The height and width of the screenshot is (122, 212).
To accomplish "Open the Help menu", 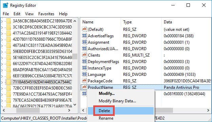I will [x=63, y=14].
